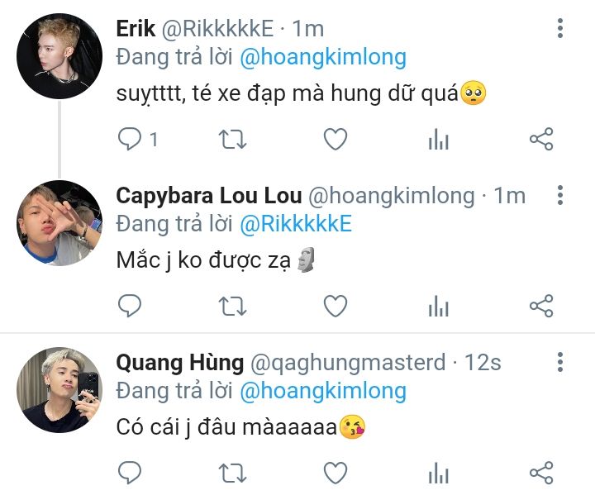595x495 pixels.
Task: Open Erik's profile picture
Action: point(59,56)
